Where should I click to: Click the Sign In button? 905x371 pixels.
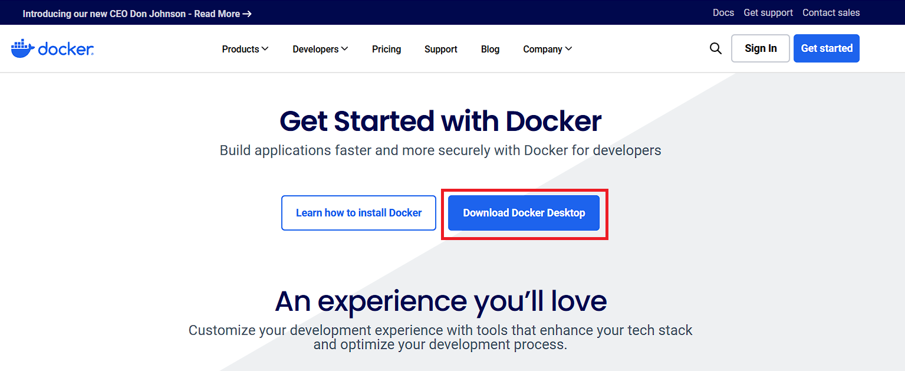760,48
